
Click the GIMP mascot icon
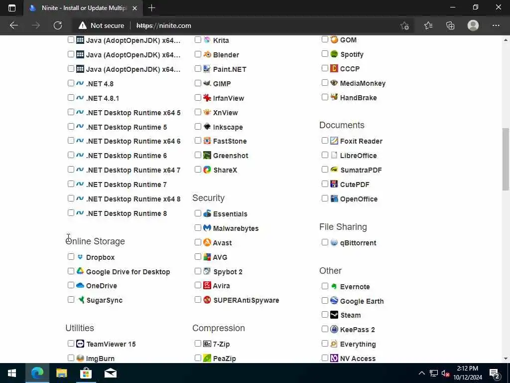pos(207,83)
